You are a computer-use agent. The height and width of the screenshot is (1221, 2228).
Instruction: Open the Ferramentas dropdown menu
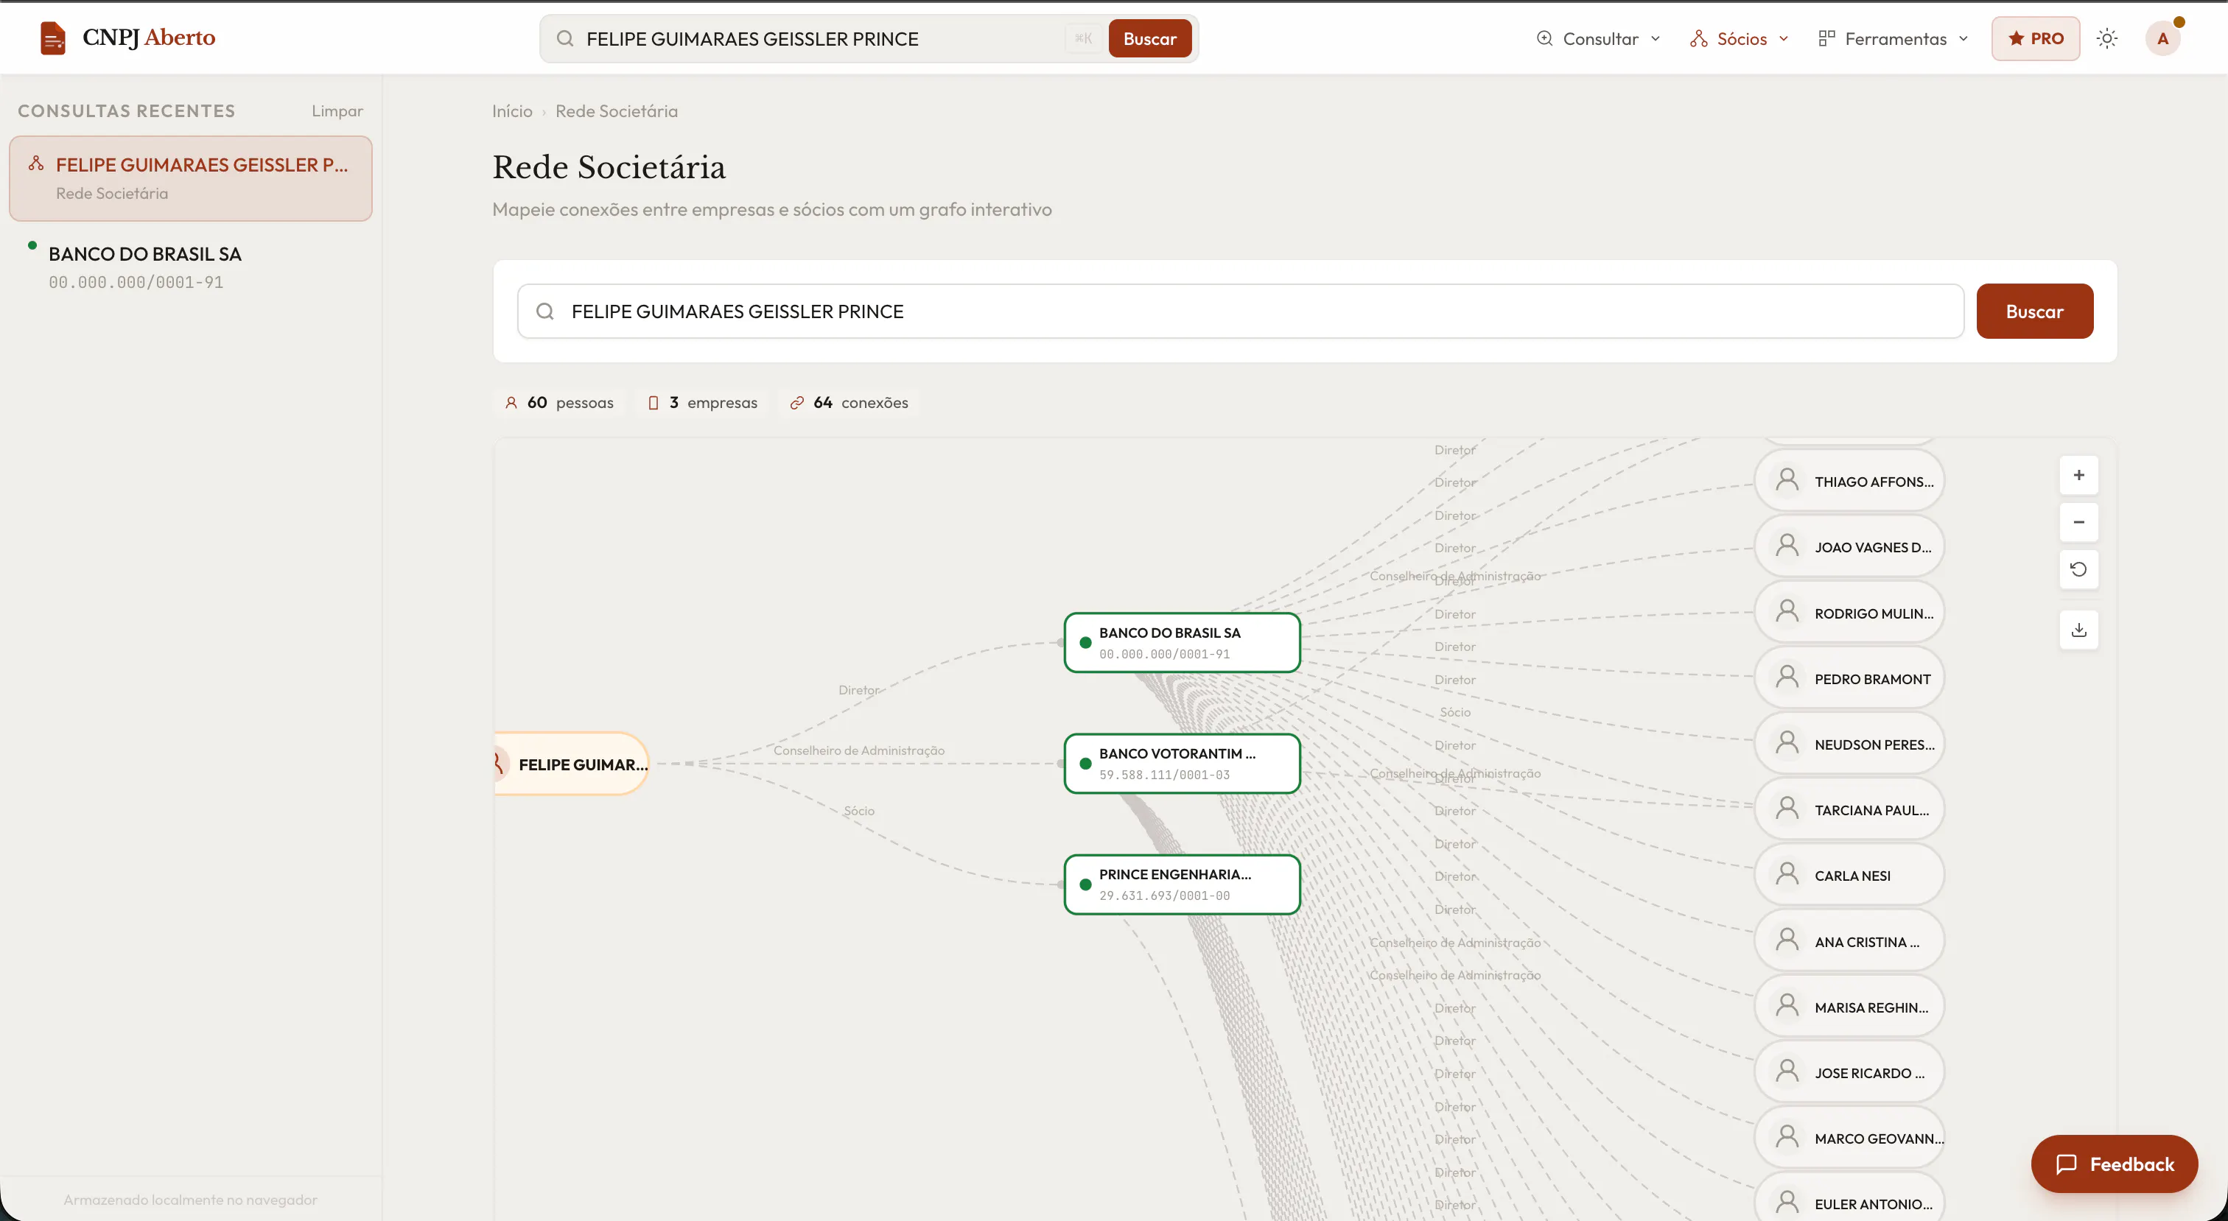[x=1894, y=39]
